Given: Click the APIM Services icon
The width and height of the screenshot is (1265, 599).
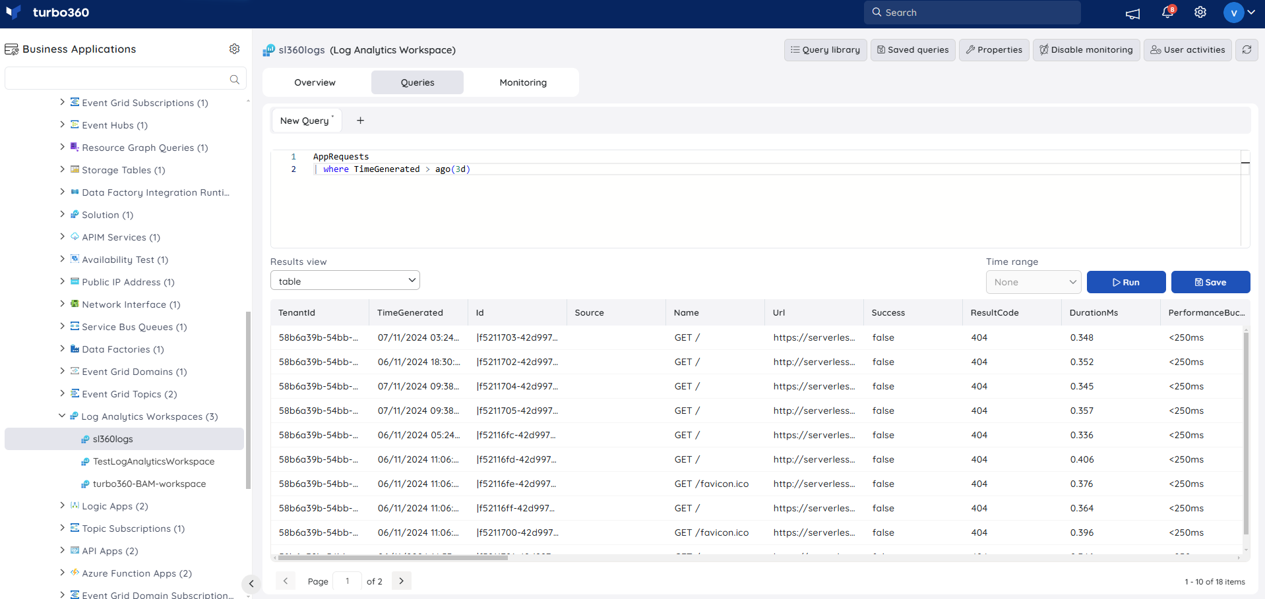Looking at the screenshot, I should [75, 237].
